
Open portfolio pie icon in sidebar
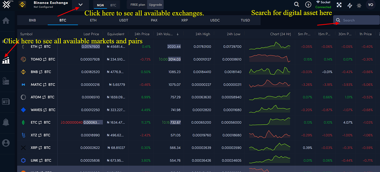click(x=6, y=81)
